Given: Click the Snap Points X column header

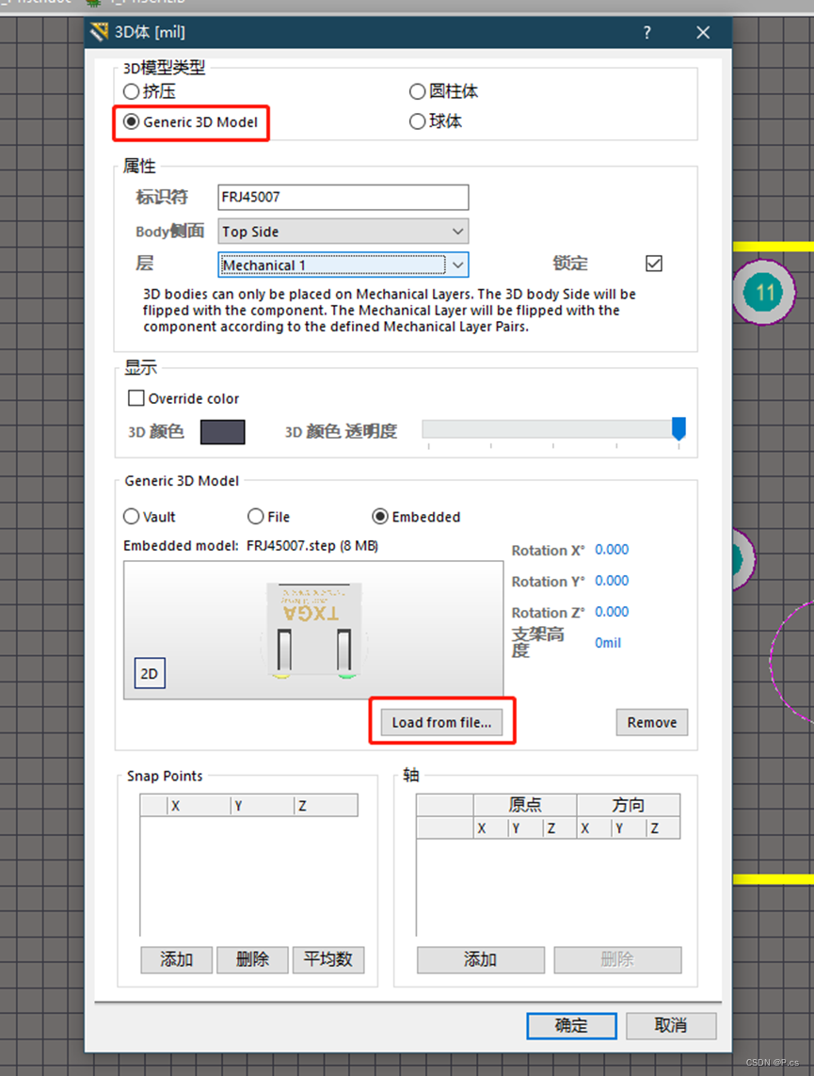Looking at the screenshot, I should click(199, 806).
